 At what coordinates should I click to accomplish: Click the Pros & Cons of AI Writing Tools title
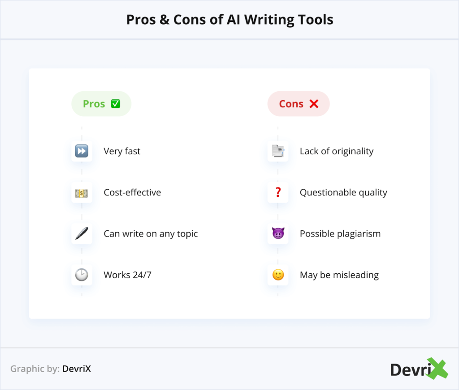pos(229,20)
